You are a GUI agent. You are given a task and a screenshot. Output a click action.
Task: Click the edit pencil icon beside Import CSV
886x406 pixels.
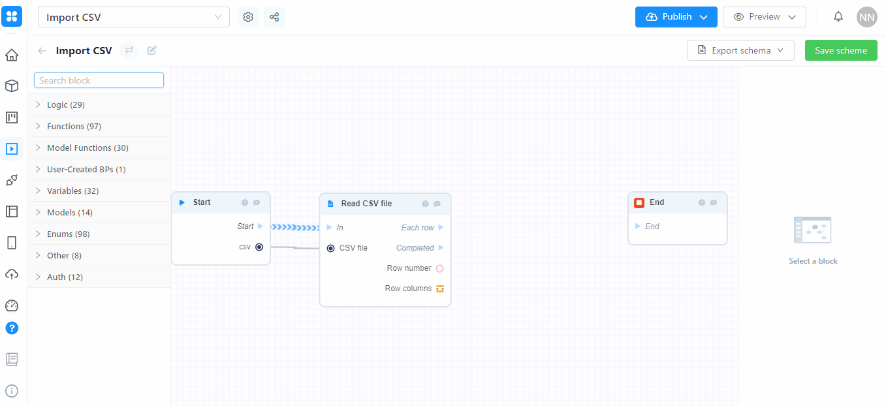coord(152,50)
